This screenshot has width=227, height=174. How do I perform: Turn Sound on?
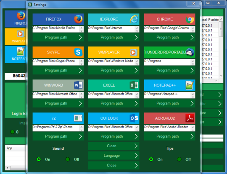click(x=39, y=159)
